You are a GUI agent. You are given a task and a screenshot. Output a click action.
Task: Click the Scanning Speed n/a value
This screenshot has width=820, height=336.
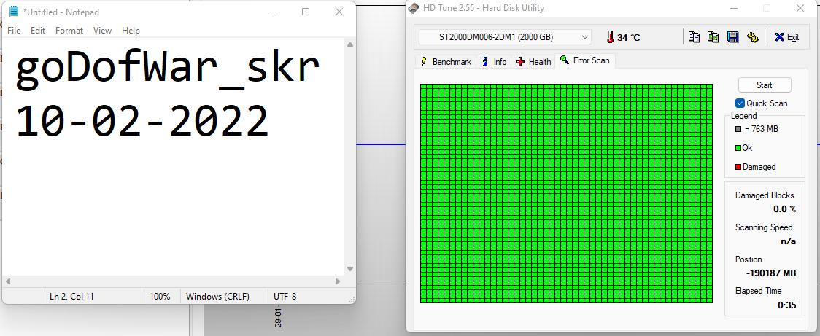[x=788, y=241]
